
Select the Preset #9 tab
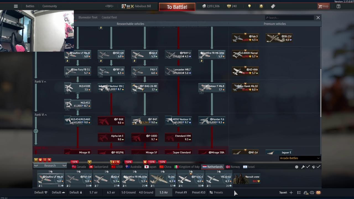(181, 192)
